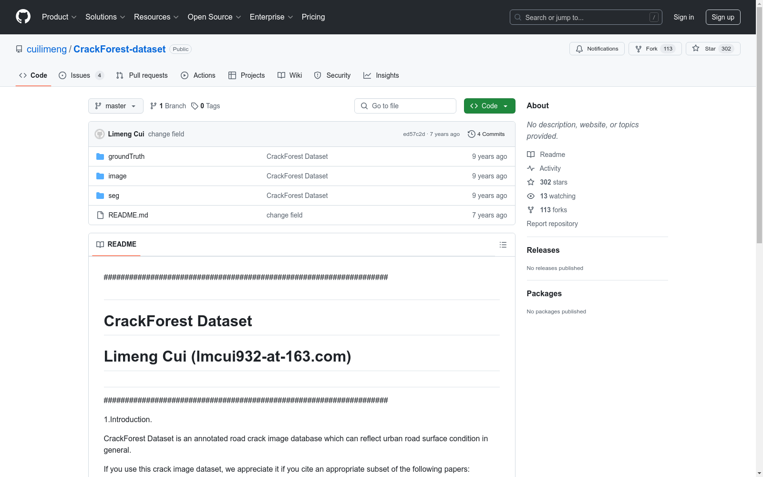Expand the Open Source dropdown
Viewport: 763px width, 477px height.
[214, 17]
